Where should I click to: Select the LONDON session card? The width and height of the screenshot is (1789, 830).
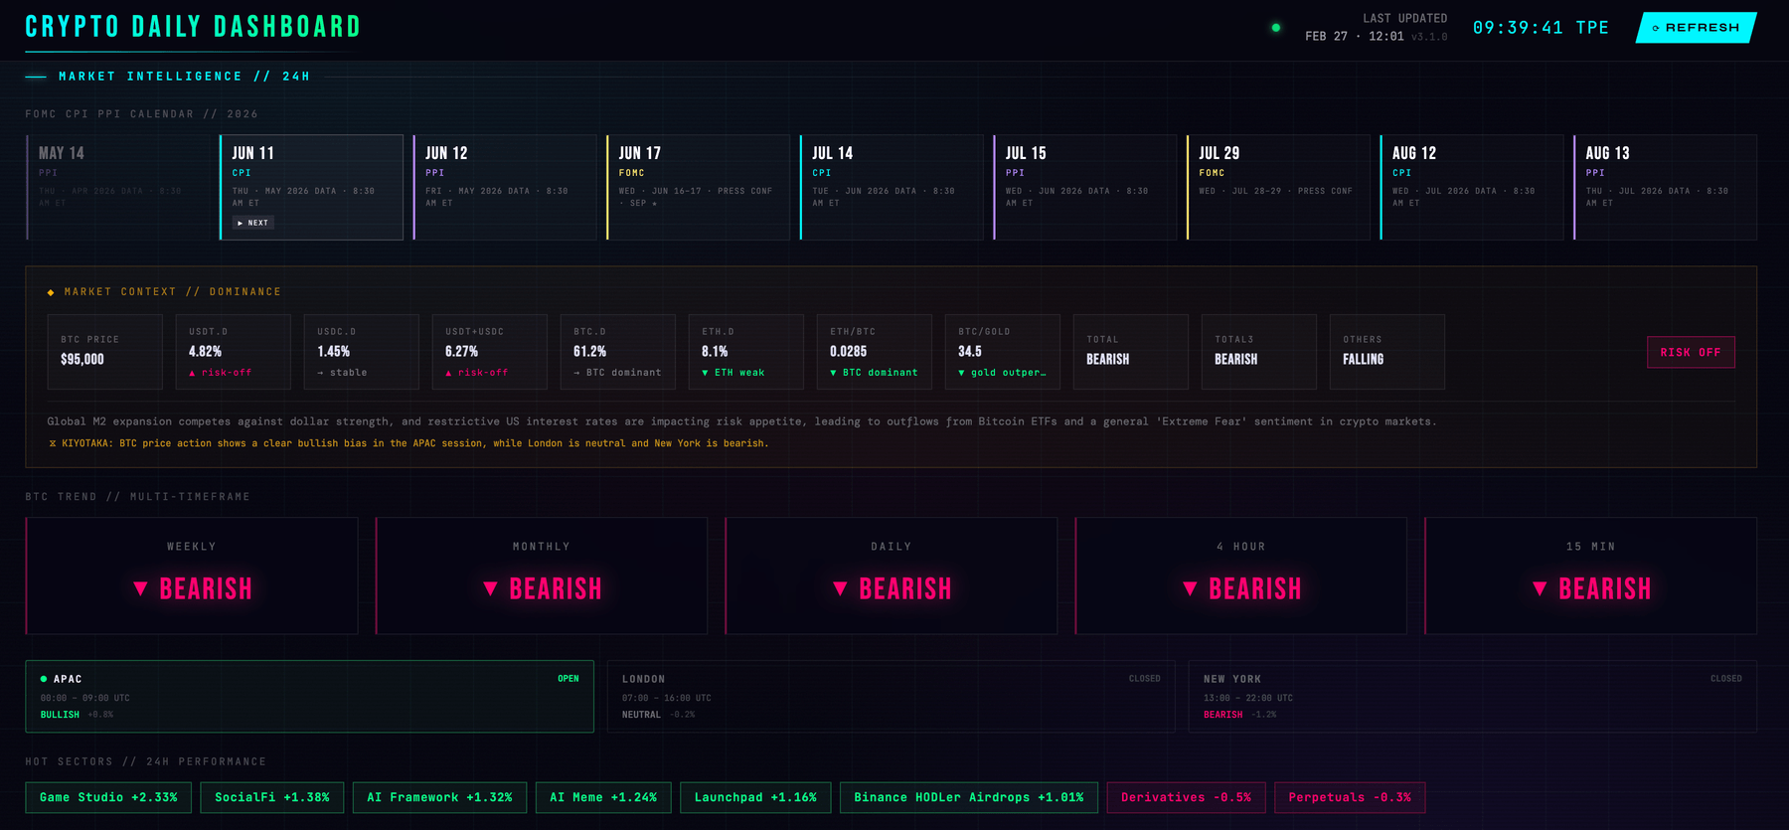892,697
